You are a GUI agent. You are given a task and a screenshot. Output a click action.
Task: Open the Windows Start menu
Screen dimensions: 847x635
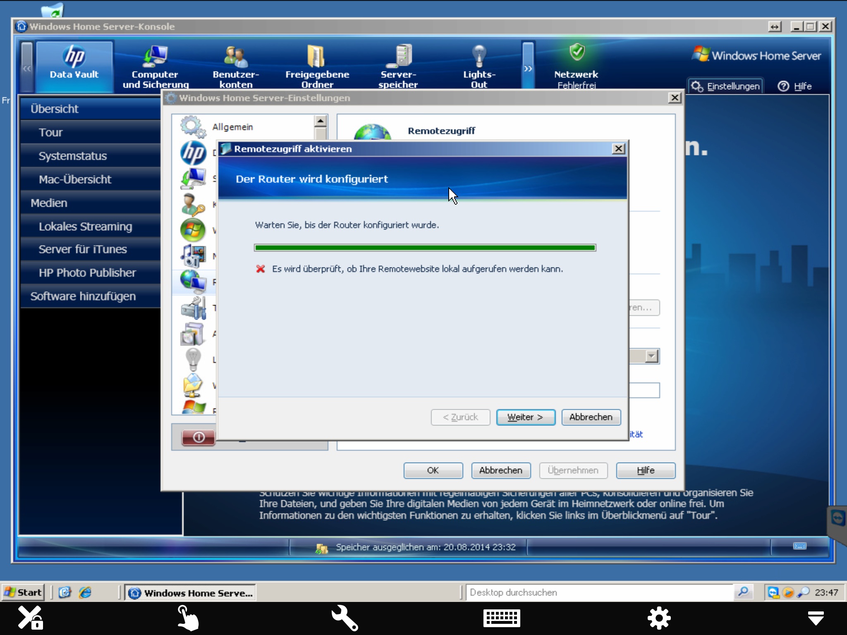tap(23, 592)
